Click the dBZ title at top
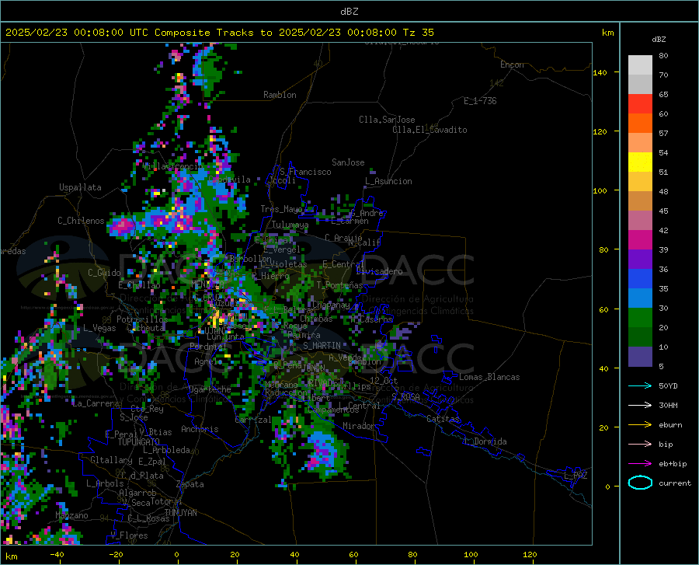This screenshot has height=565, width=699. click(349, 12)
